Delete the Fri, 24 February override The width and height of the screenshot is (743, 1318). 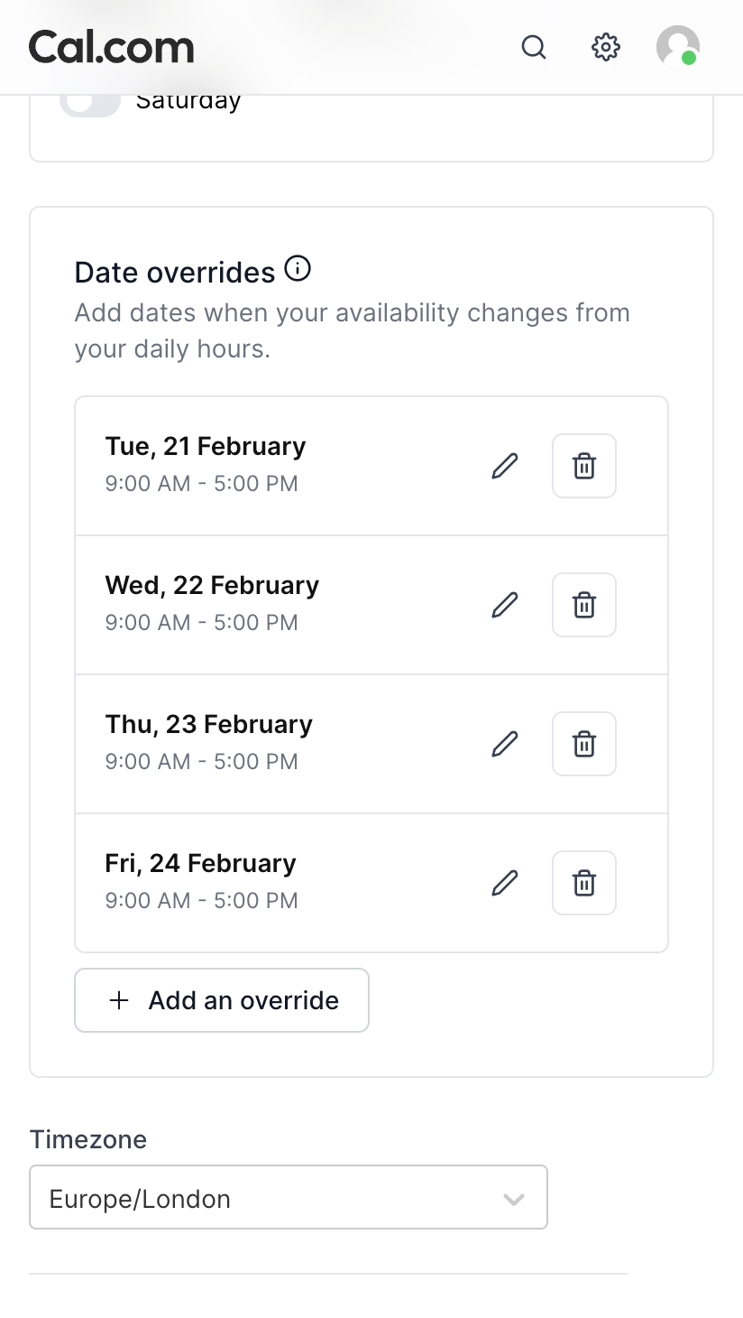[584, 883]
